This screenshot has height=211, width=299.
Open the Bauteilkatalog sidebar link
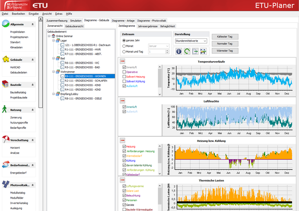18,93
